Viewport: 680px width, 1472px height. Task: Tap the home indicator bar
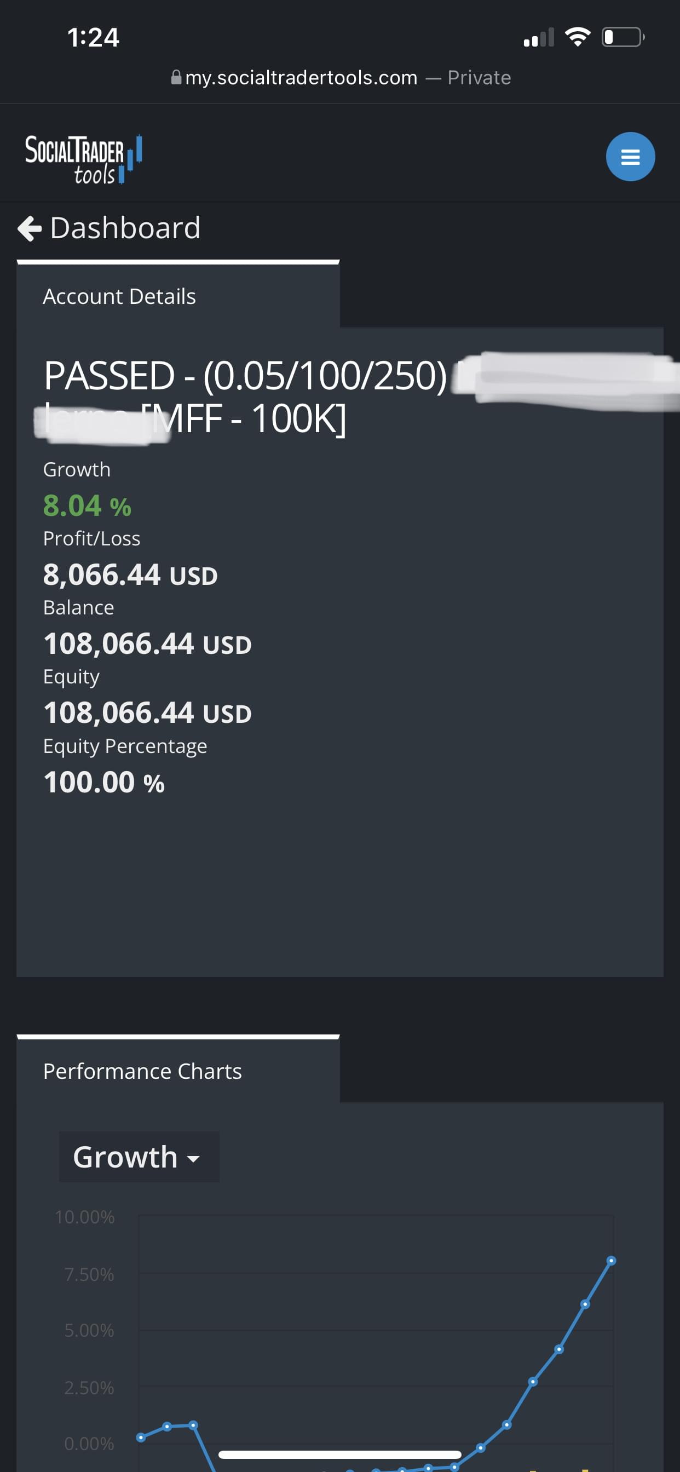339,1454
